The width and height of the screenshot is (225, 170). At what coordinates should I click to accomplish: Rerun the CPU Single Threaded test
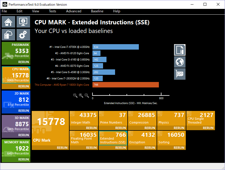coord(201,128)
